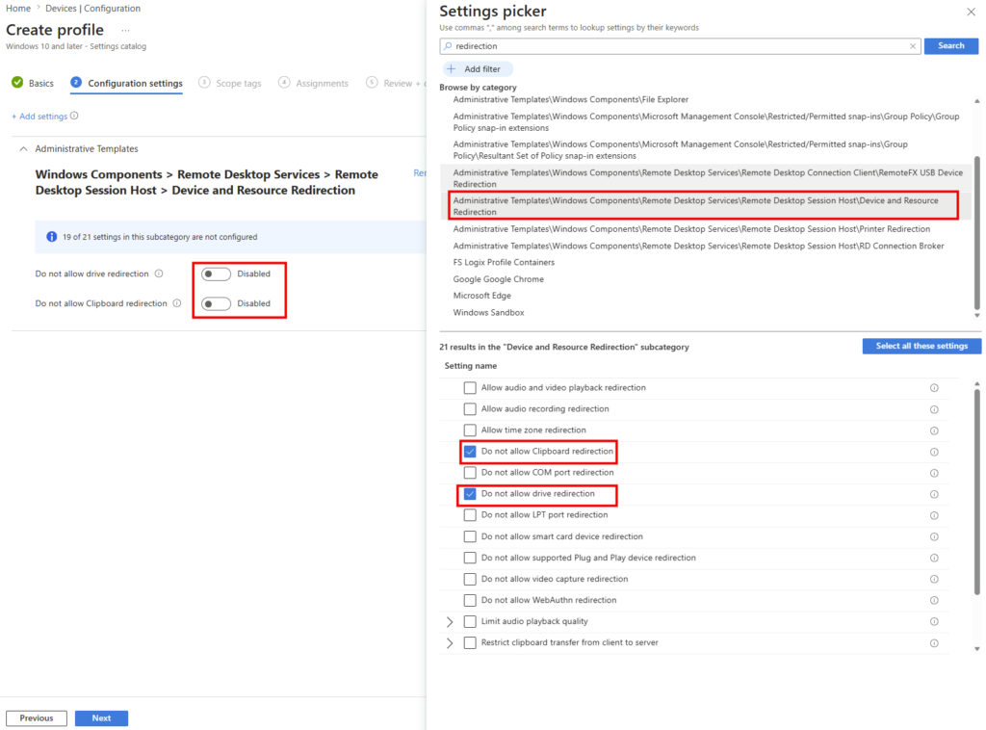Click the Previous button
The width and height of the screenshot is (986, 730).
pyautogui.click(x=37, y=718)
